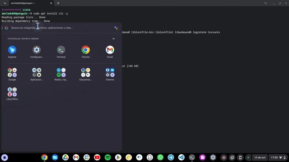This screenshot has width=289, height=162.
Task: Open the Phone Hub icon on shelf
Action: [240, 157]
